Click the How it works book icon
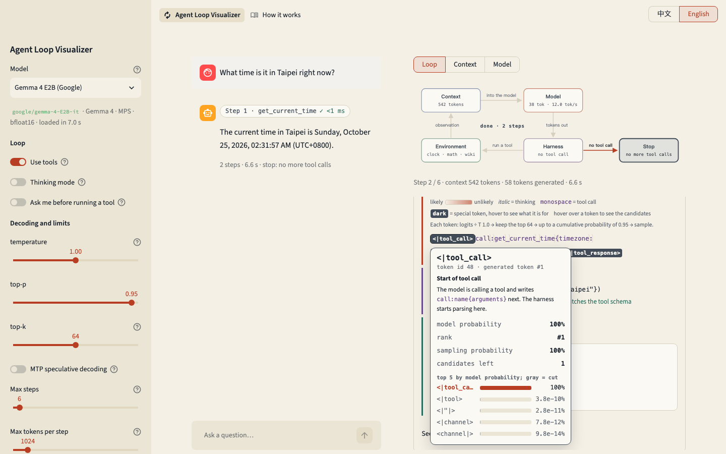The height and width of the screenshot is (454, 726). 255,15
